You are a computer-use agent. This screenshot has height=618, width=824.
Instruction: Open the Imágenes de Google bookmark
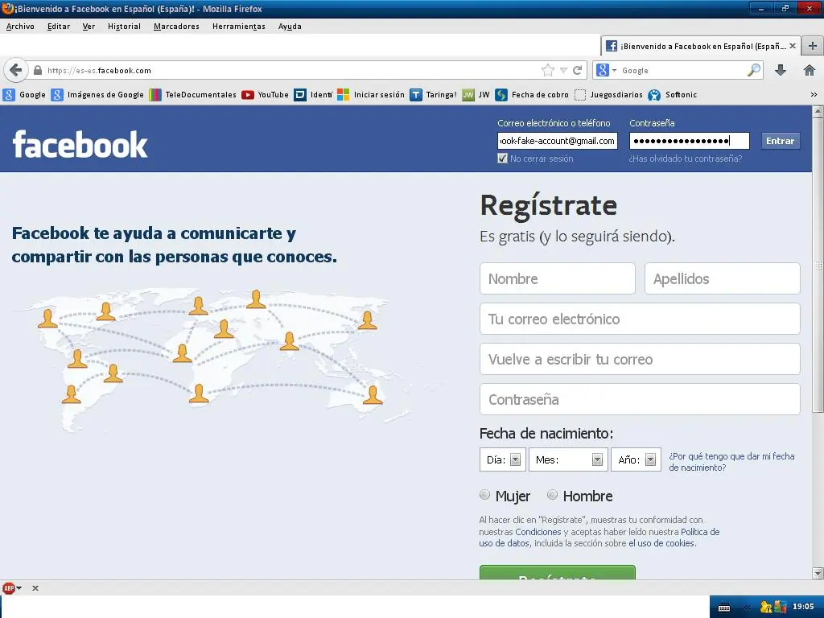point(97,95)
